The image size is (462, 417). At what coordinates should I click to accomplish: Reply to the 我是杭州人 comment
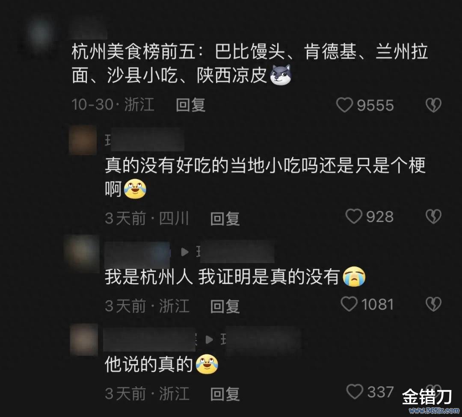coord(225,306)
